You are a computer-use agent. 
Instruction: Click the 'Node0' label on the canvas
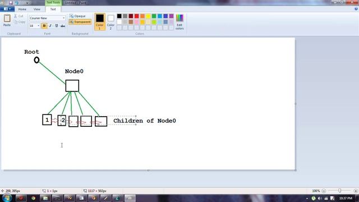coord(74,71)
